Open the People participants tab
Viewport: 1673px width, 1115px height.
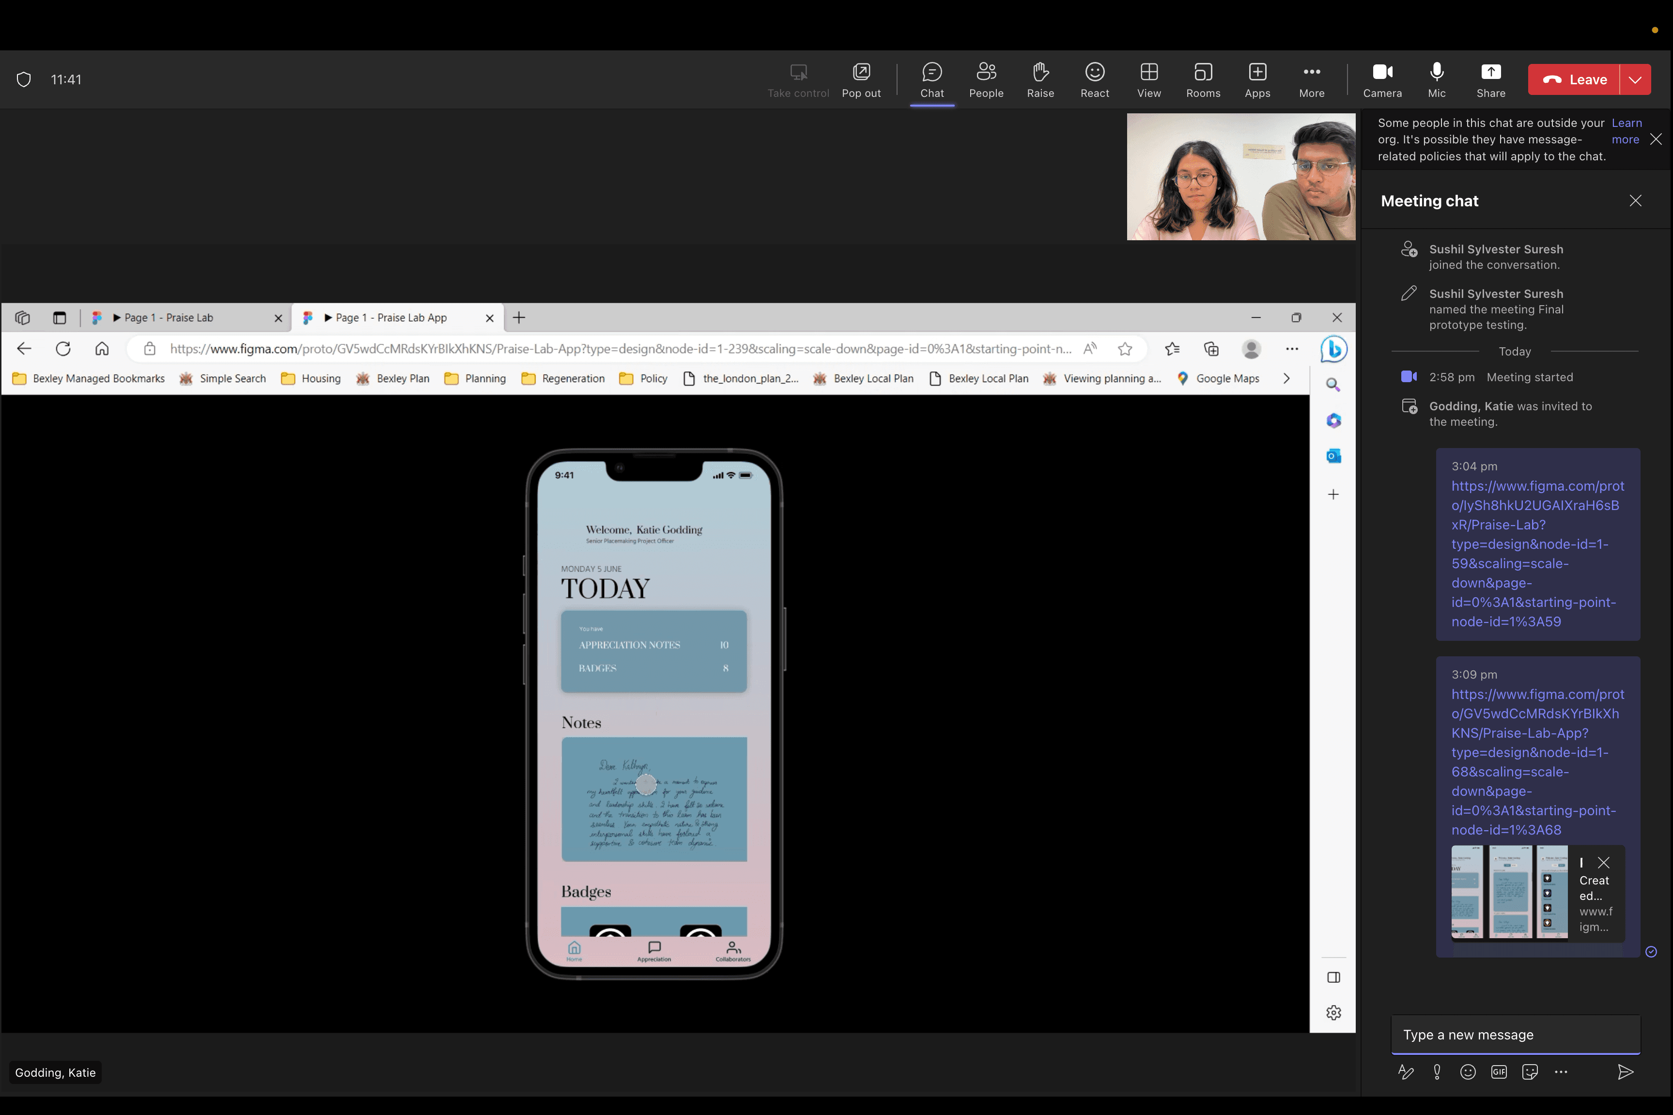click(x=986, y=79)
